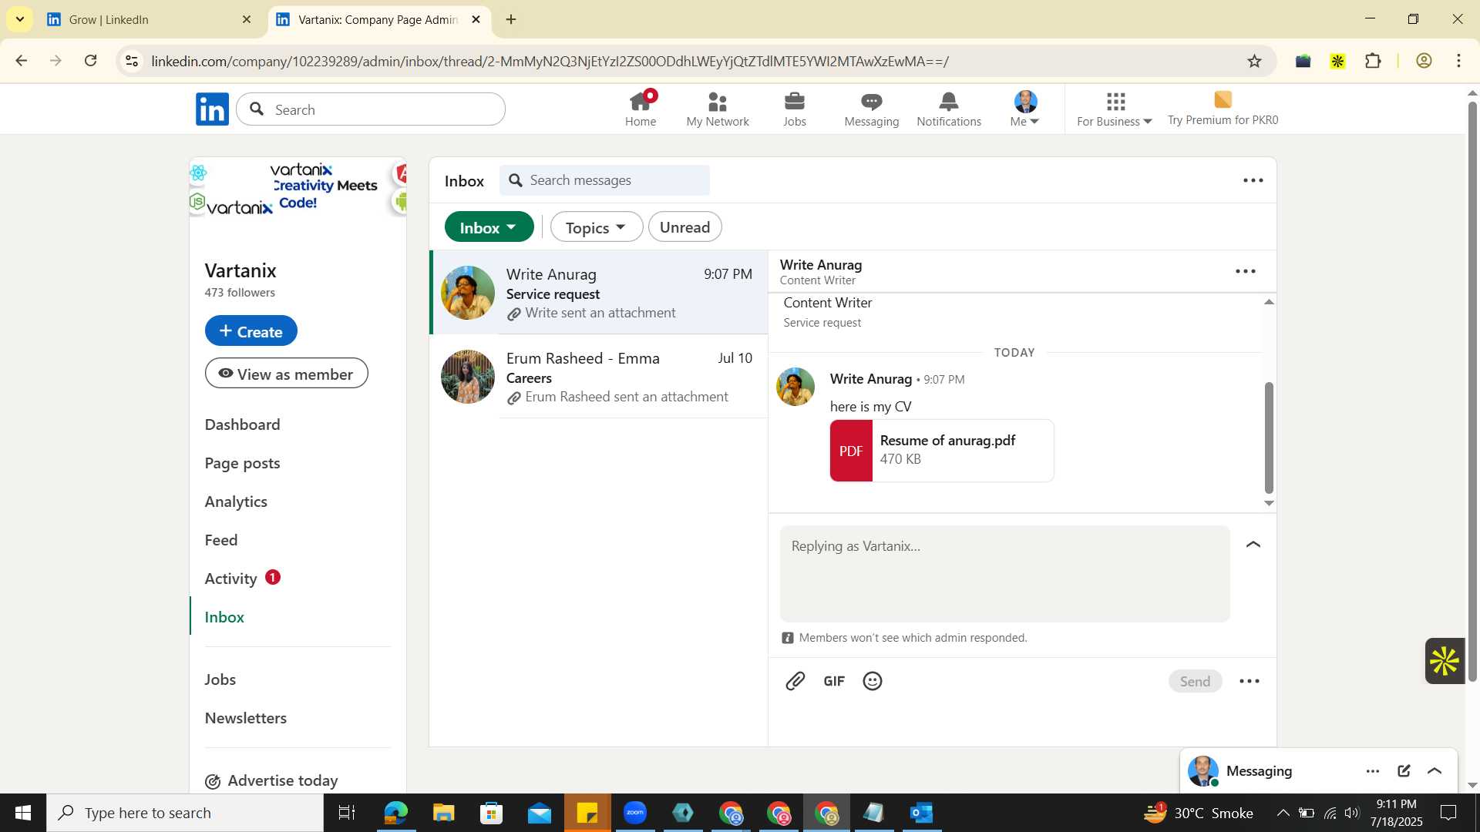Expand the Messaging overlay chevron
This screenshot has height=832, width=1480.
[x=1435, y=771]
